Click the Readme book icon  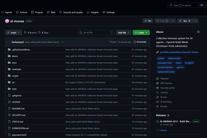[x=157, y=79]
